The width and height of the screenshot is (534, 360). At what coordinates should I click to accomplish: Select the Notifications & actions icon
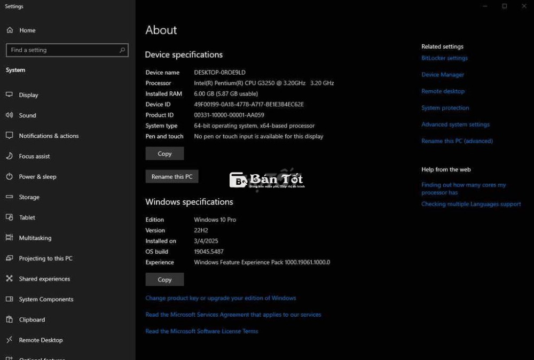click(x=9, y=136)
